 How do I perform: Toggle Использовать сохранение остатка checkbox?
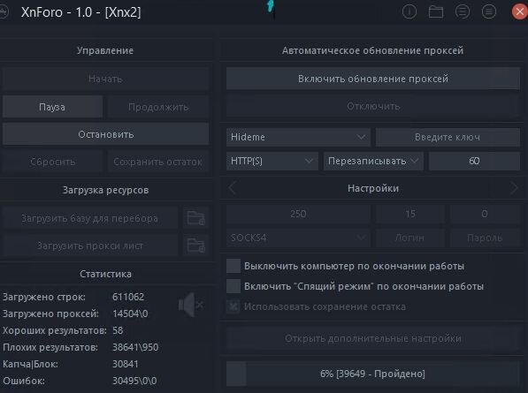point(233,306)
